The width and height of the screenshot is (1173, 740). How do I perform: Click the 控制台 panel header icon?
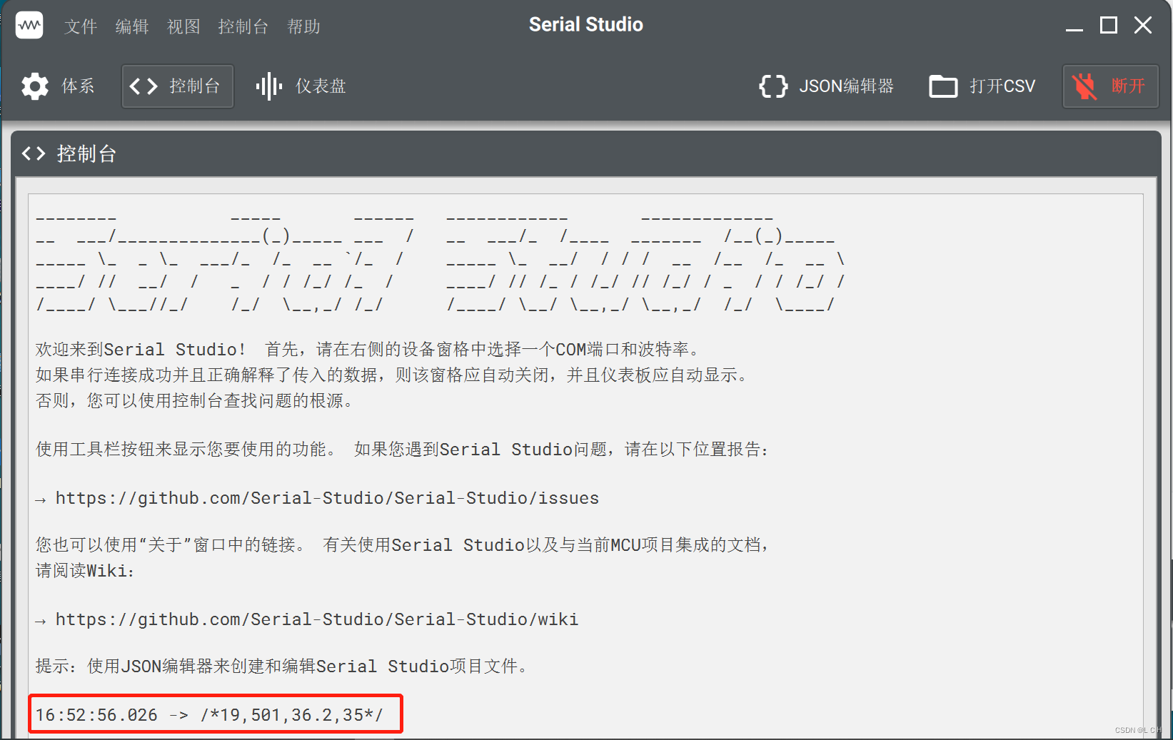click(34, 153)
